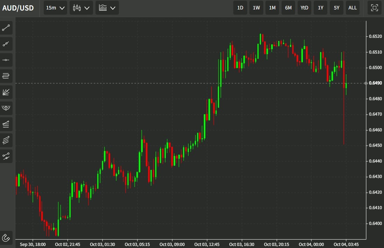Open the candlestick chart type dropdown
The image size is (384, 248).
click(81, 8)
